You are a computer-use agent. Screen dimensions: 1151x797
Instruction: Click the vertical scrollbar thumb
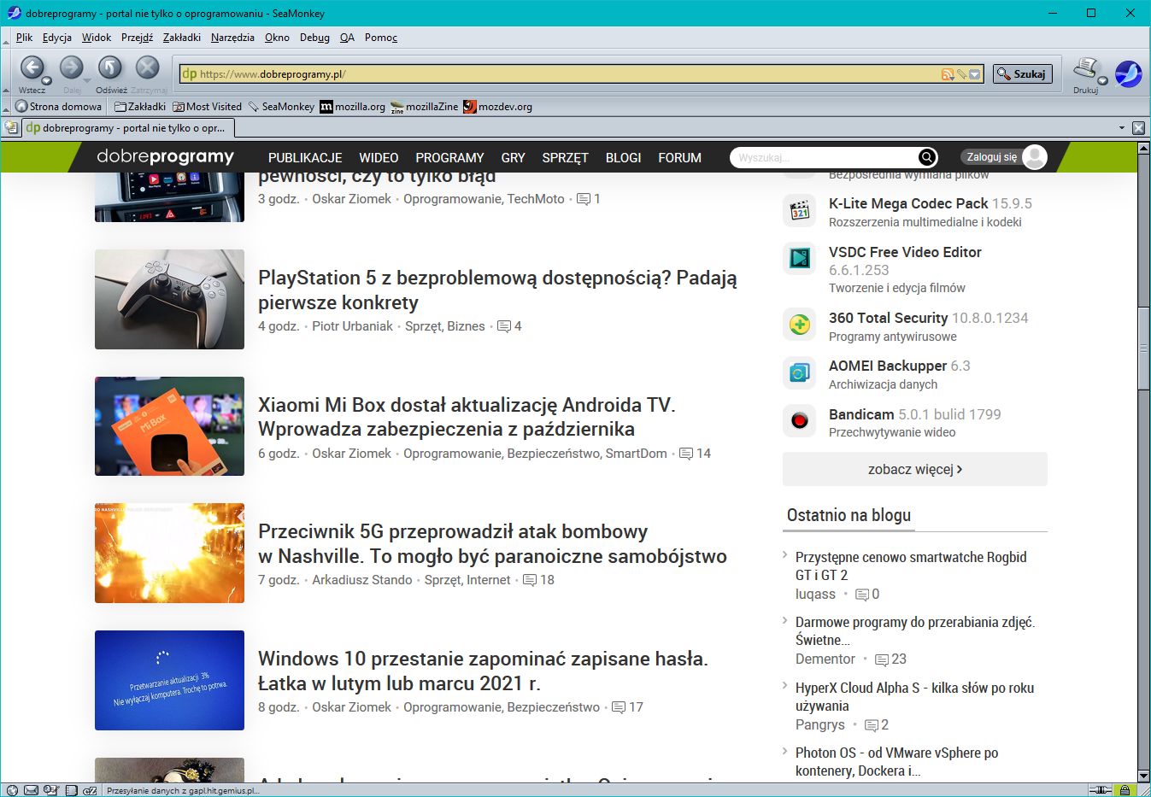pos(1143,348)
